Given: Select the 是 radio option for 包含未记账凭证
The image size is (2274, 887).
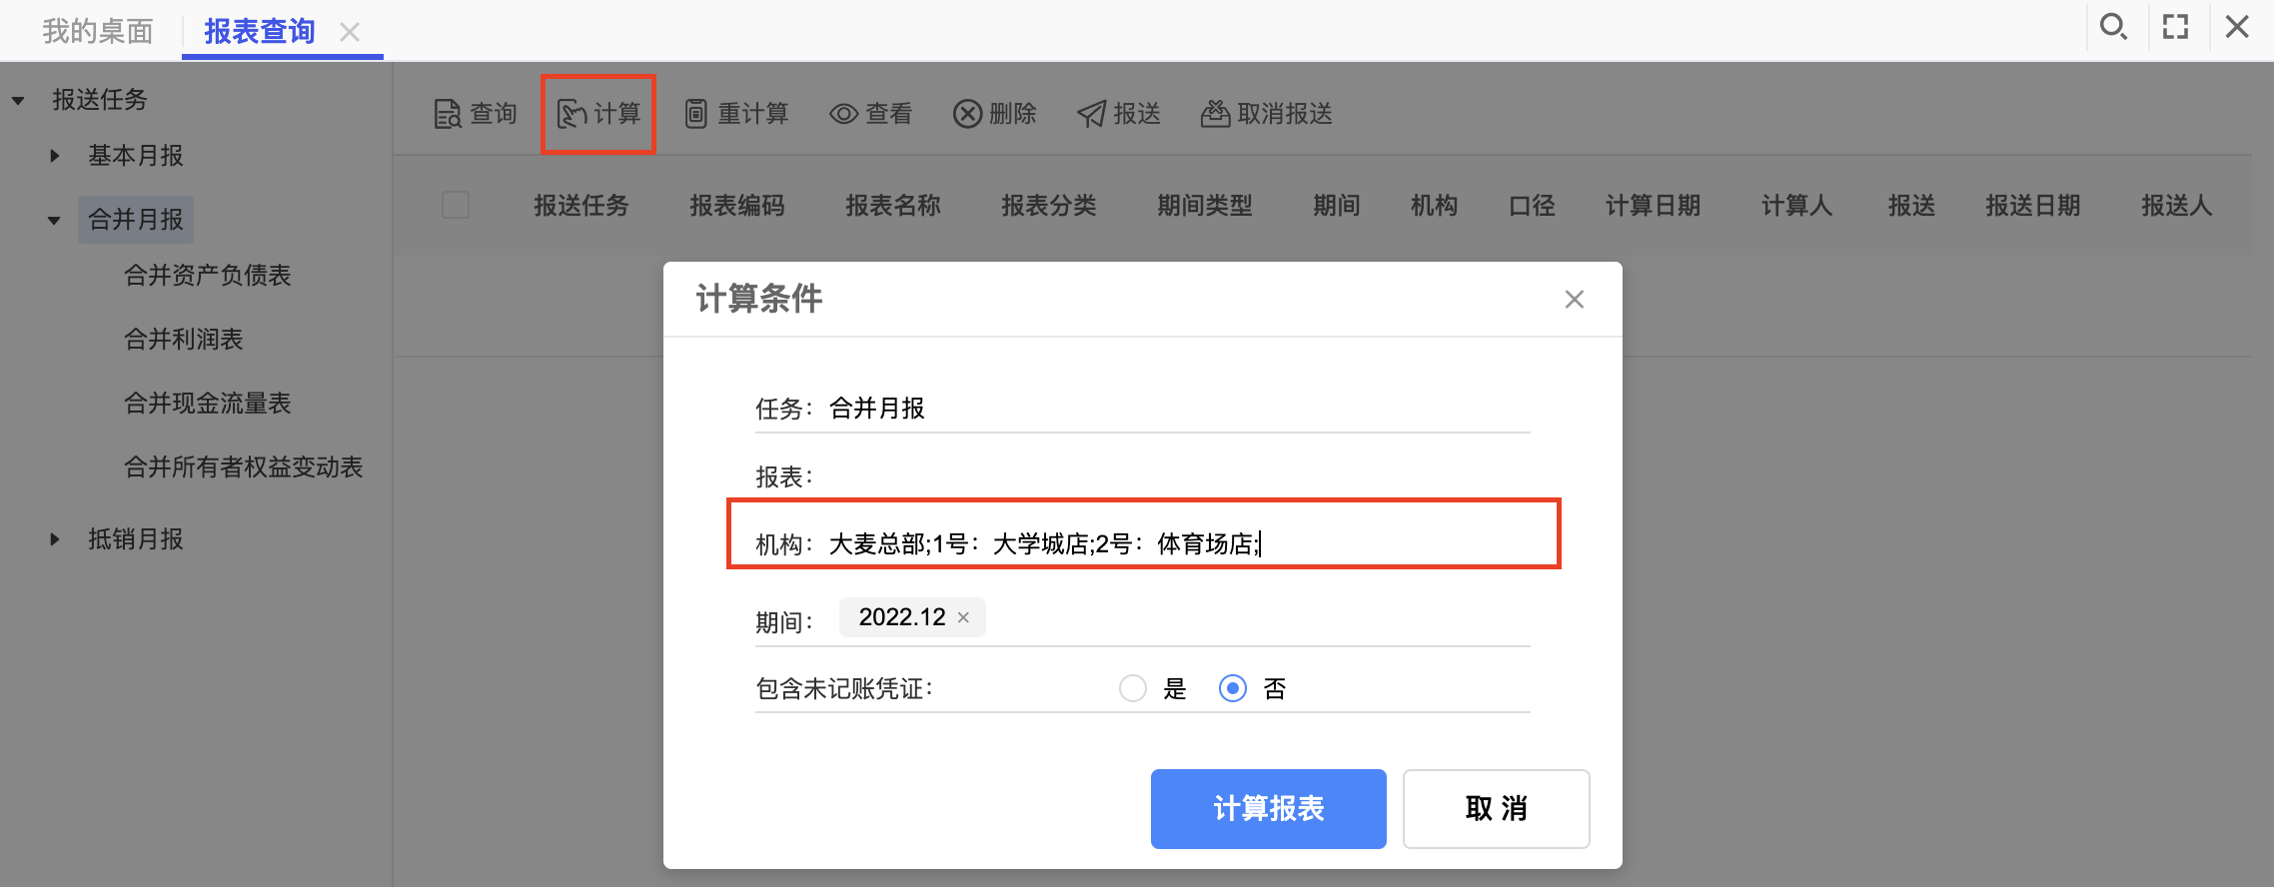Looking at the screenshot, I should point(1133,688).
